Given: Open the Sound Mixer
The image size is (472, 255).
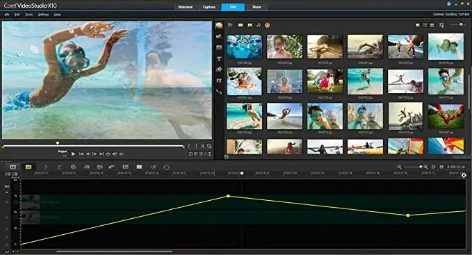Looking at the screenshot, I should click(x=87, y=167).
